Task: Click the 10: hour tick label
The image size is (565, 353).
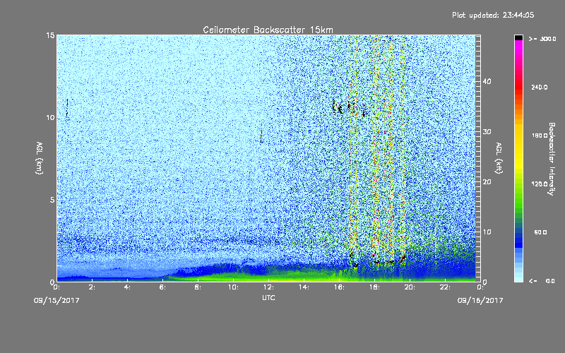Action: 233,287
